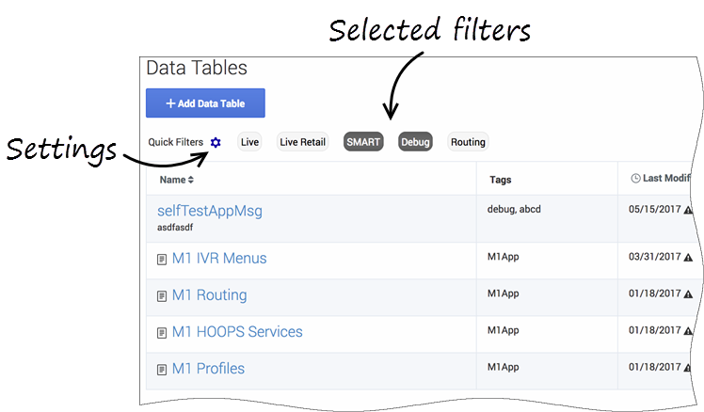Open the selfTestAppMsg data table
The height and width of the screenshot is (412, 704).
click(x=210, y=211)
